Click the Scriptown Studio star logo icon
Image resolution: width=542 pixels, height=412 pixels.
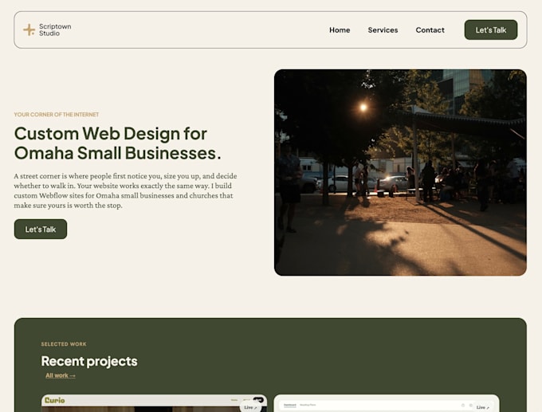[29, 29]
